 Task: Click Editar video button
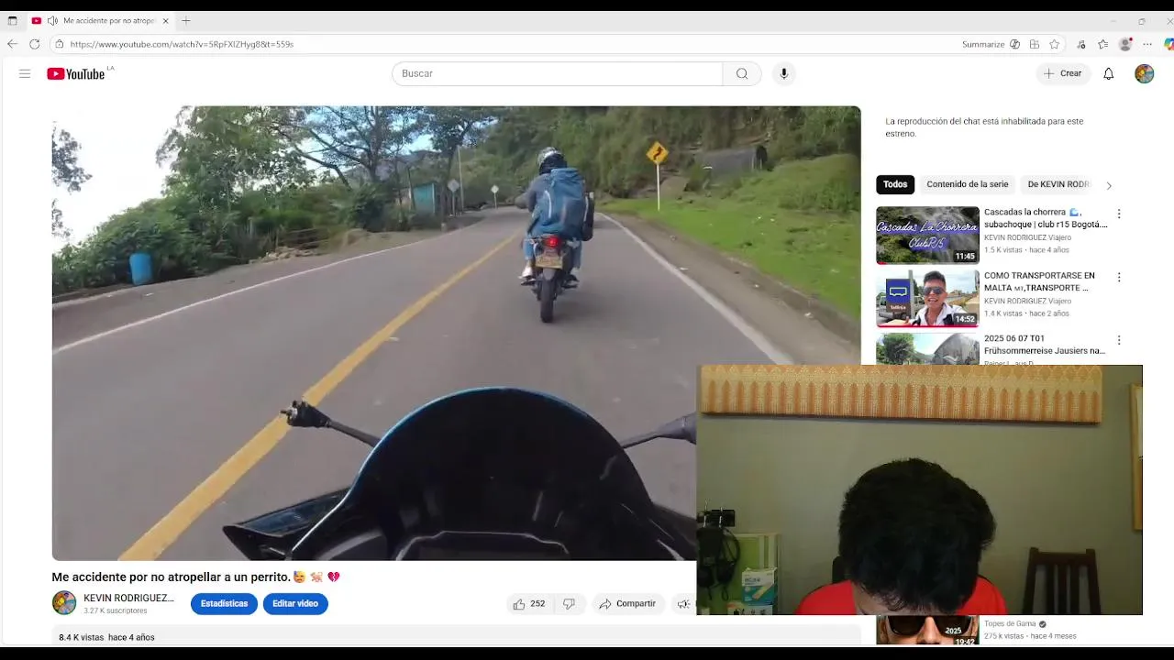click(x=295, y=603)
